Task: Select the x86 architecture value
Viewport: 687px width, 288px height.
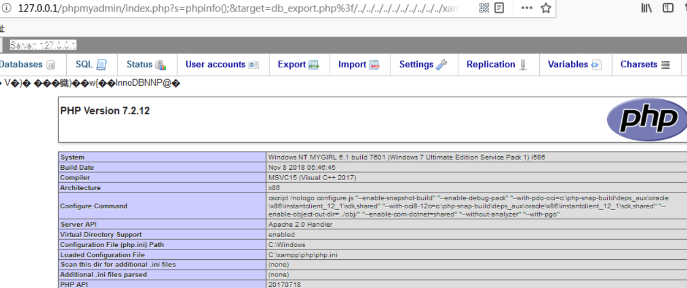Action: 274,188
